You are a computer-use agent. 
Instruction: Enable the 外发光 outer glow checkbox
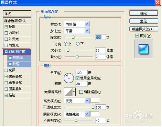[6, 39]
